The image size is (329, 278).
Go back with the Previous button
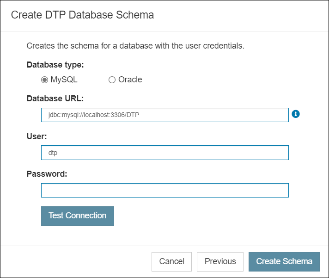220,262
